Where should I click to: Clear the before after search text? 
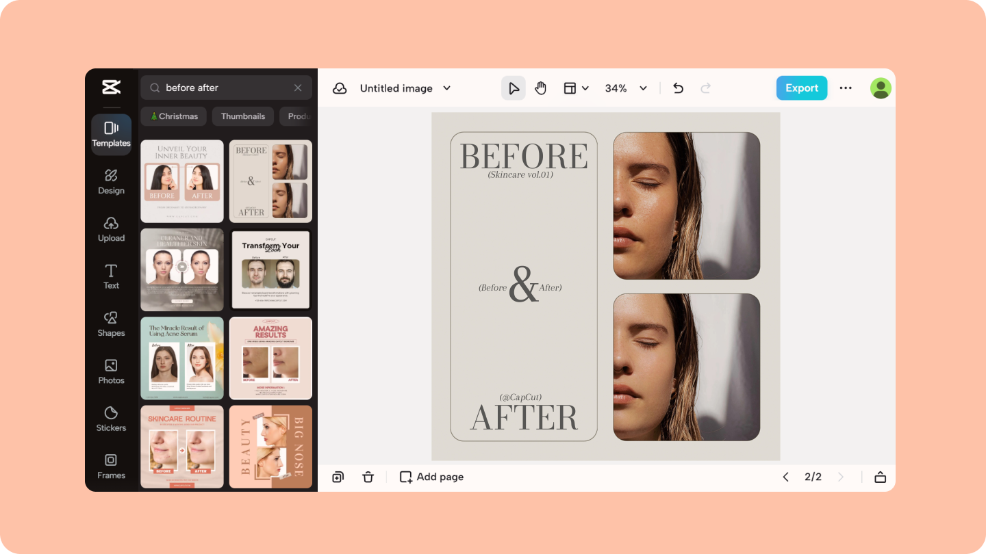pyautogui.click(x=298, y=88)
